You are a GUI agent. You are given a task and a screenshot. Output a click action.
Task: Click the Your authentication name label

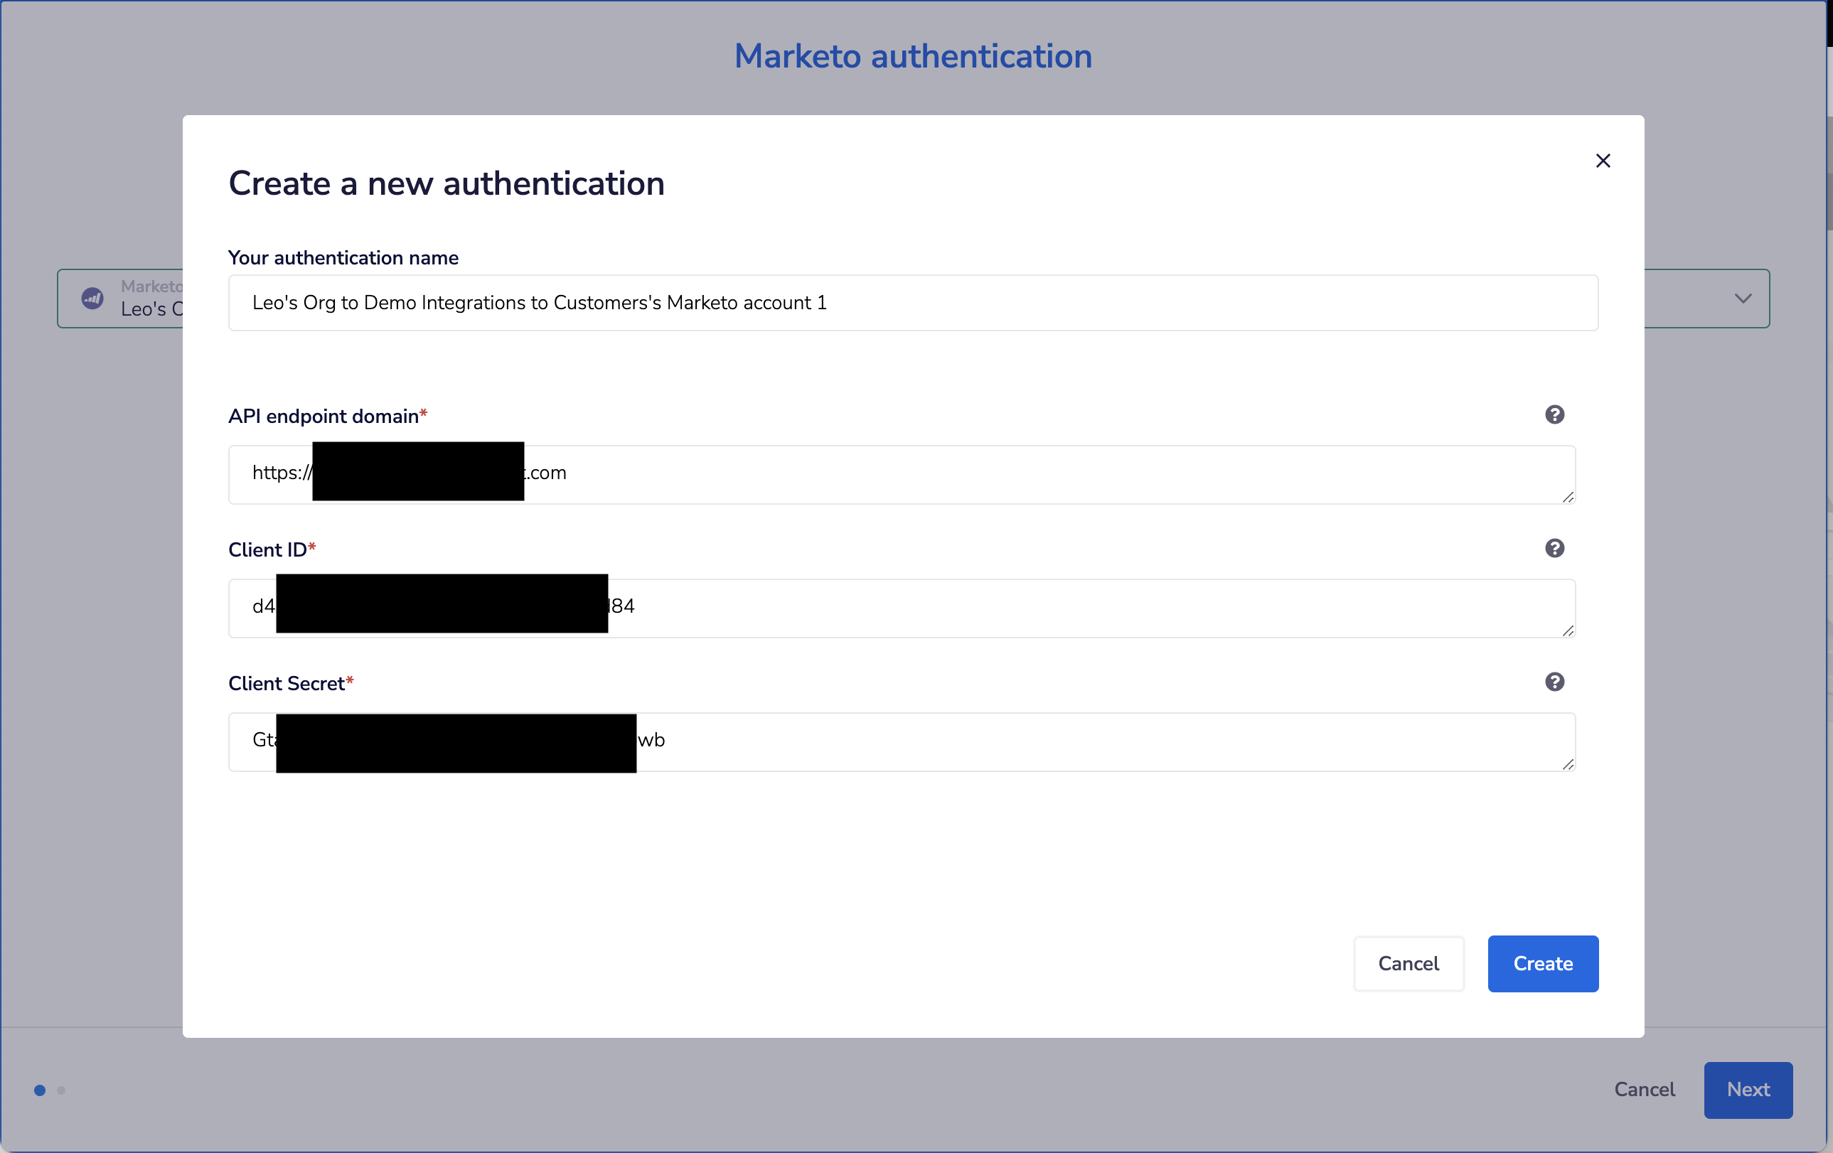[343, 258]
